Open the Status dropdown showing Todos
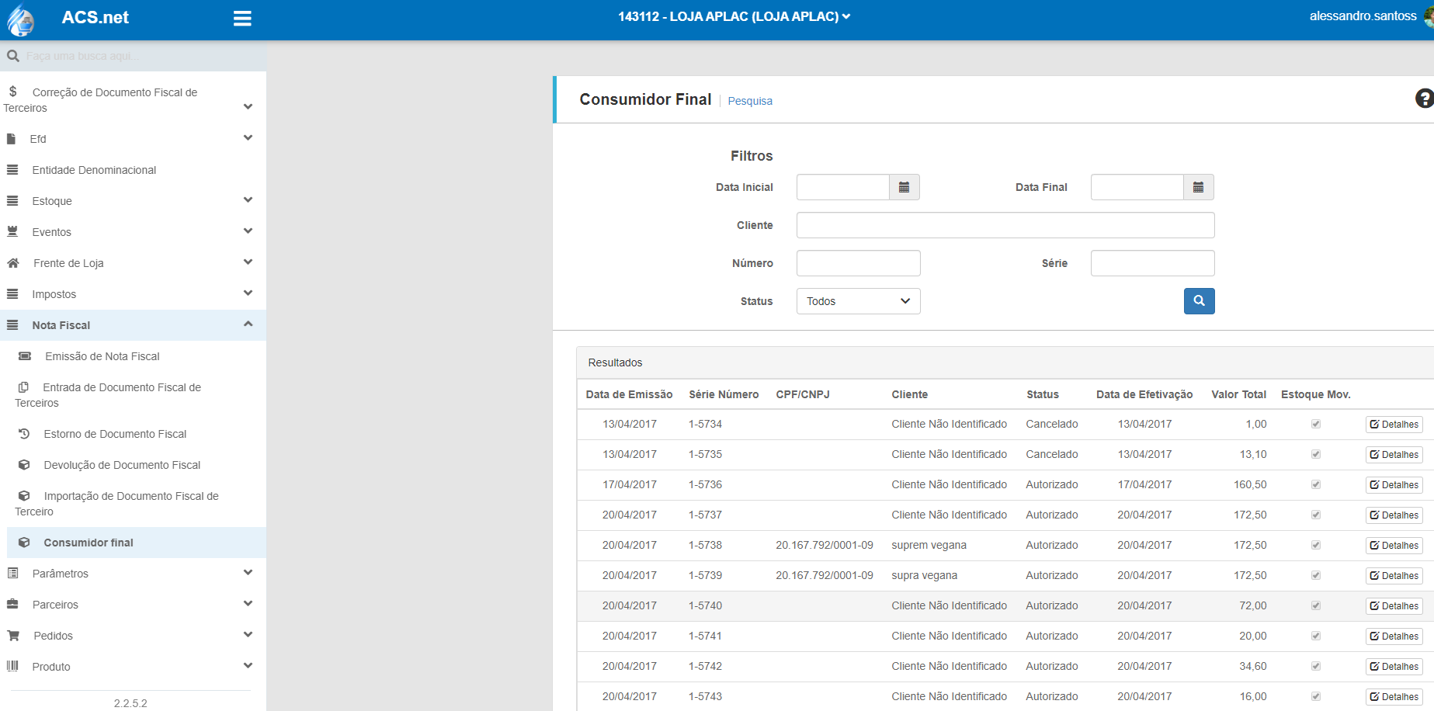Viewport: 1434px width, 711px height. pos(858,301)
